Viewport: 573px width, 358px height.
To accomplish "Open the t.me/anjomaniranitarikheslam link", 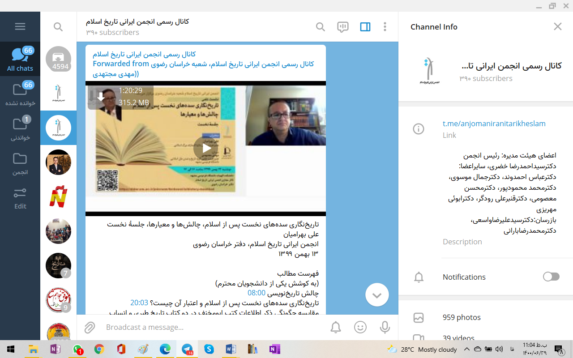I will [x=494, y=124].
